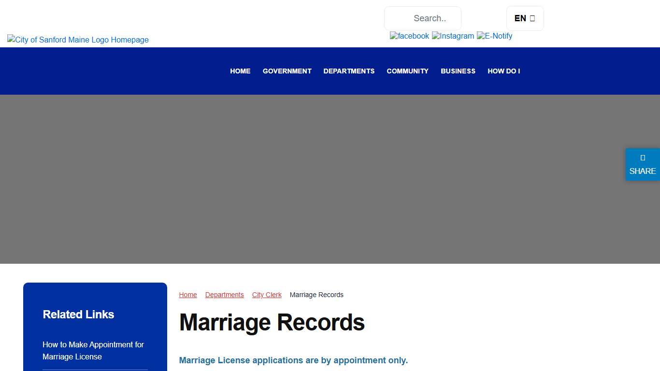
Task: Go to HOME in the navigation bar
Action: tap(240, 71)
